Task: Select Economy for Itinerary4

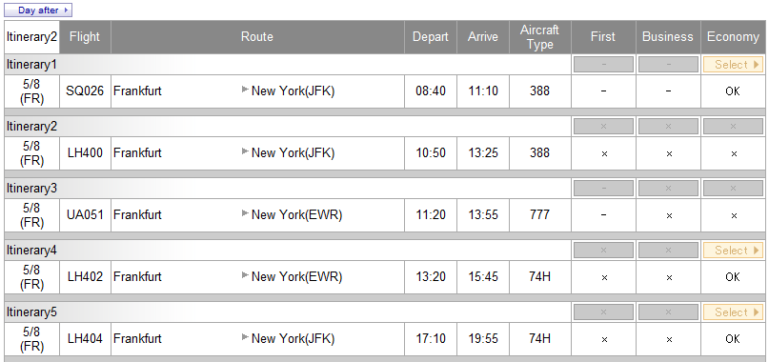Action: [733, 251]
